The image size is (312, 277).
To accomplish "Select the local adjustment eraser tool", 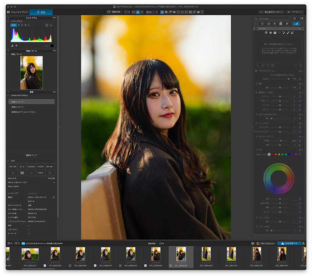I will [x=292, y=33].
